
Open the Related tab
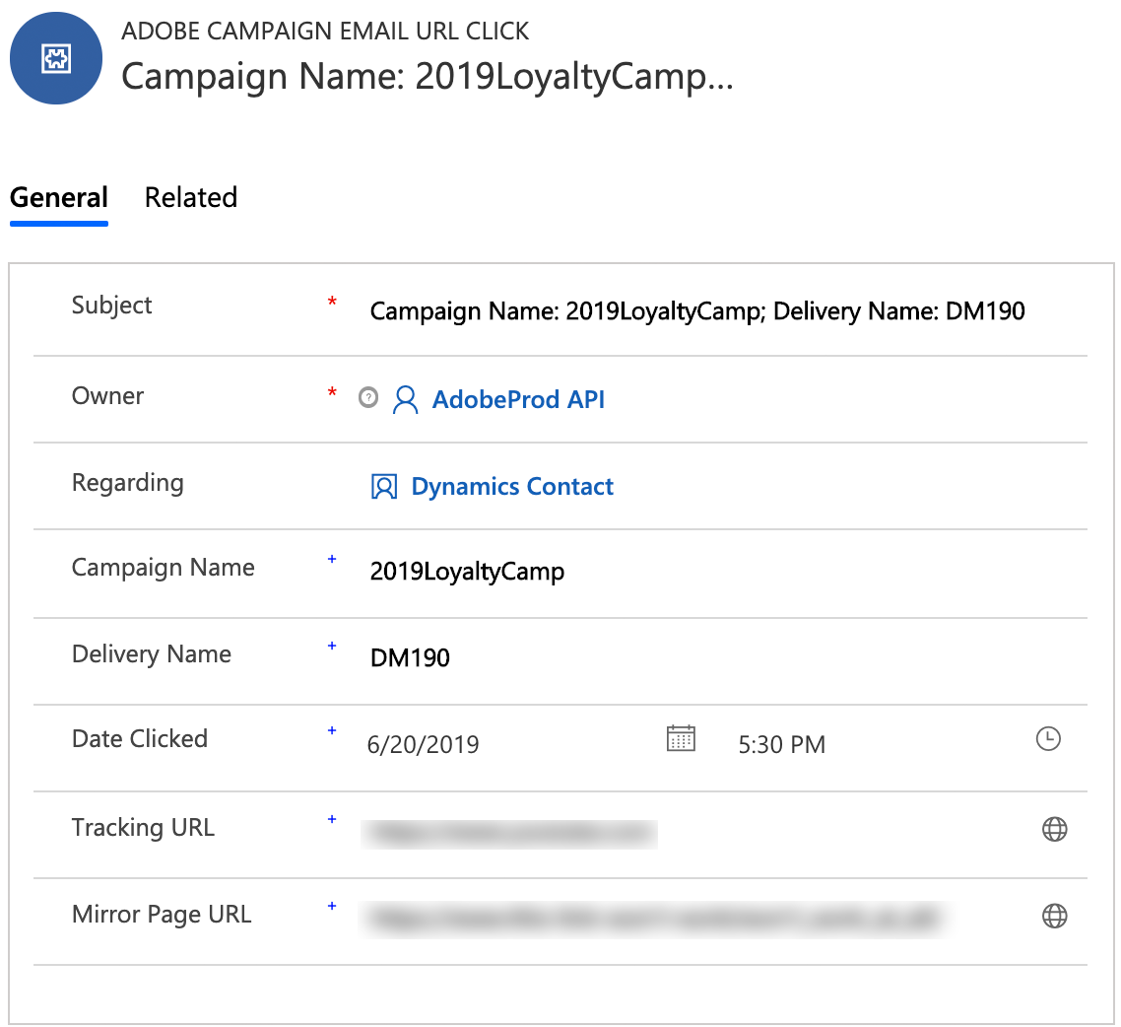191,198
